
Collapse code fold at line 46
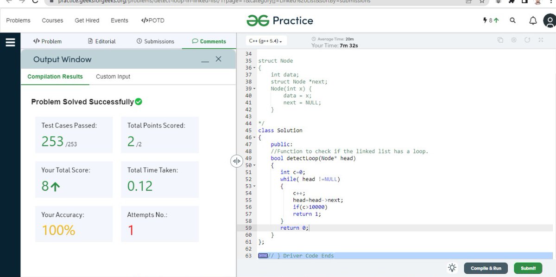[x=254, y=138]
